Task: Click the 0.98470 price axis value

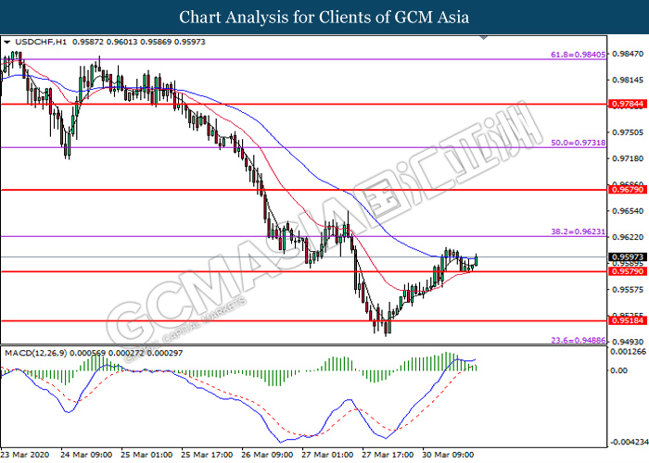Action: click(x=628, y=54)
